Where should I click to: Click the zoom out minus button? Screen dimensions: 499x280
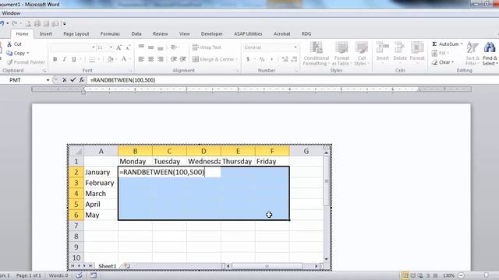(461, 275)
